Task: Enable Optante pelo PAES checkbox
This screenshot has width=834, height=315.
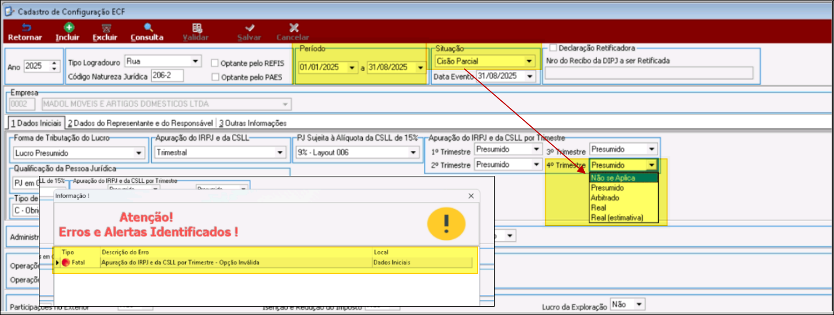Action: pyautogui.click(x=215, y=77)
